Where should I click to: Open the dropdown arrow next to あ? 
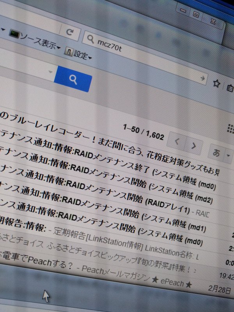pos(229,155)
